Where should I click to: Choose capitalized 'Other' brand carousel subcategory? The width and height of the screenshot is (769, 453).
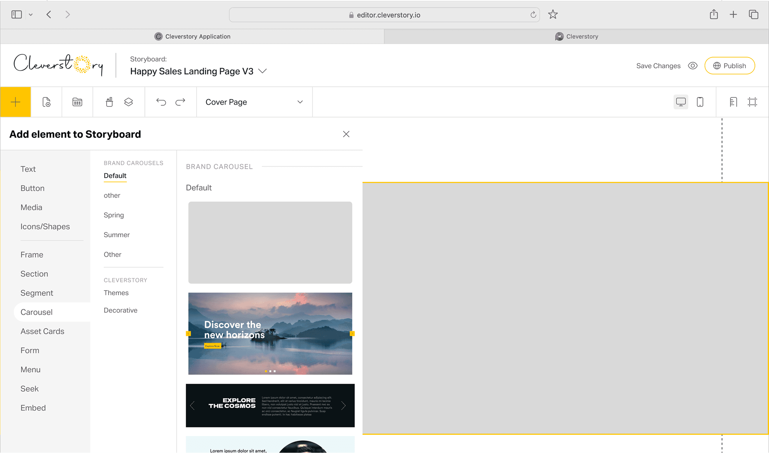pos(113,255)
